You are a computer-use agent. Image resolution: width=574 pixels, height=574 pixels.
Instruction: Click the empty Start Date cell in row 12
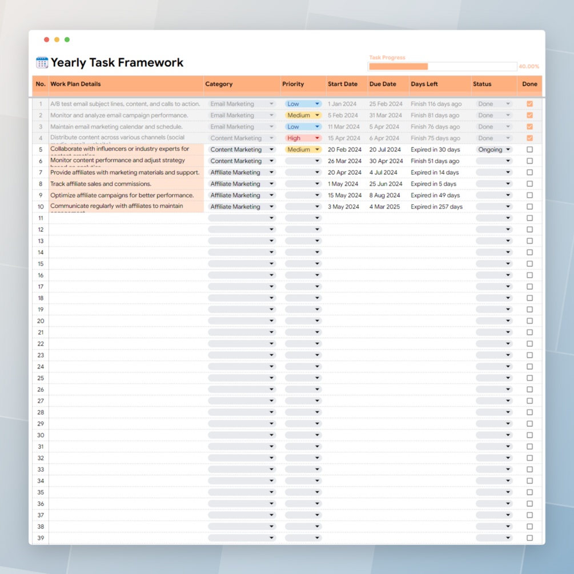(x=347, y=230)
